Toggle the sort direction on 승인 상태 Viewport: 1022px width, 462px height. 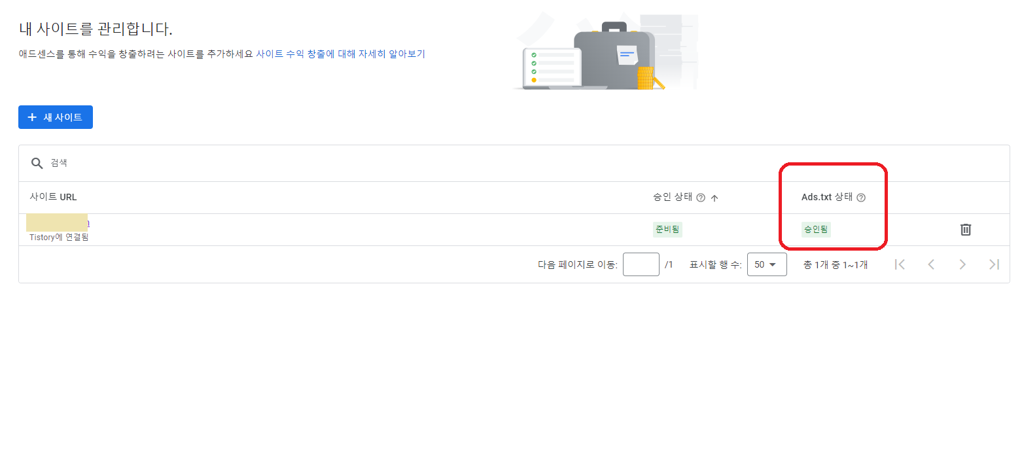[714, 197]
